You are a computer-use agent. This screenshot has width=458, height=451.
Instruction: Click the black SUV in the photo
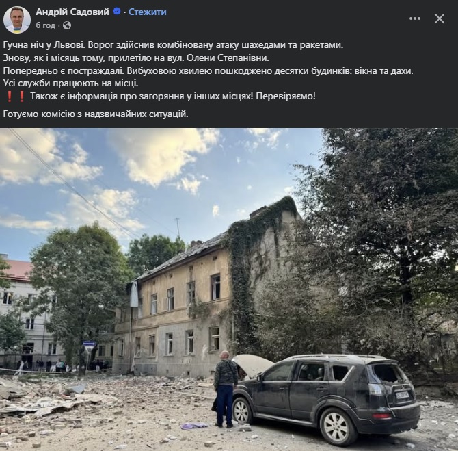[325, 398]
